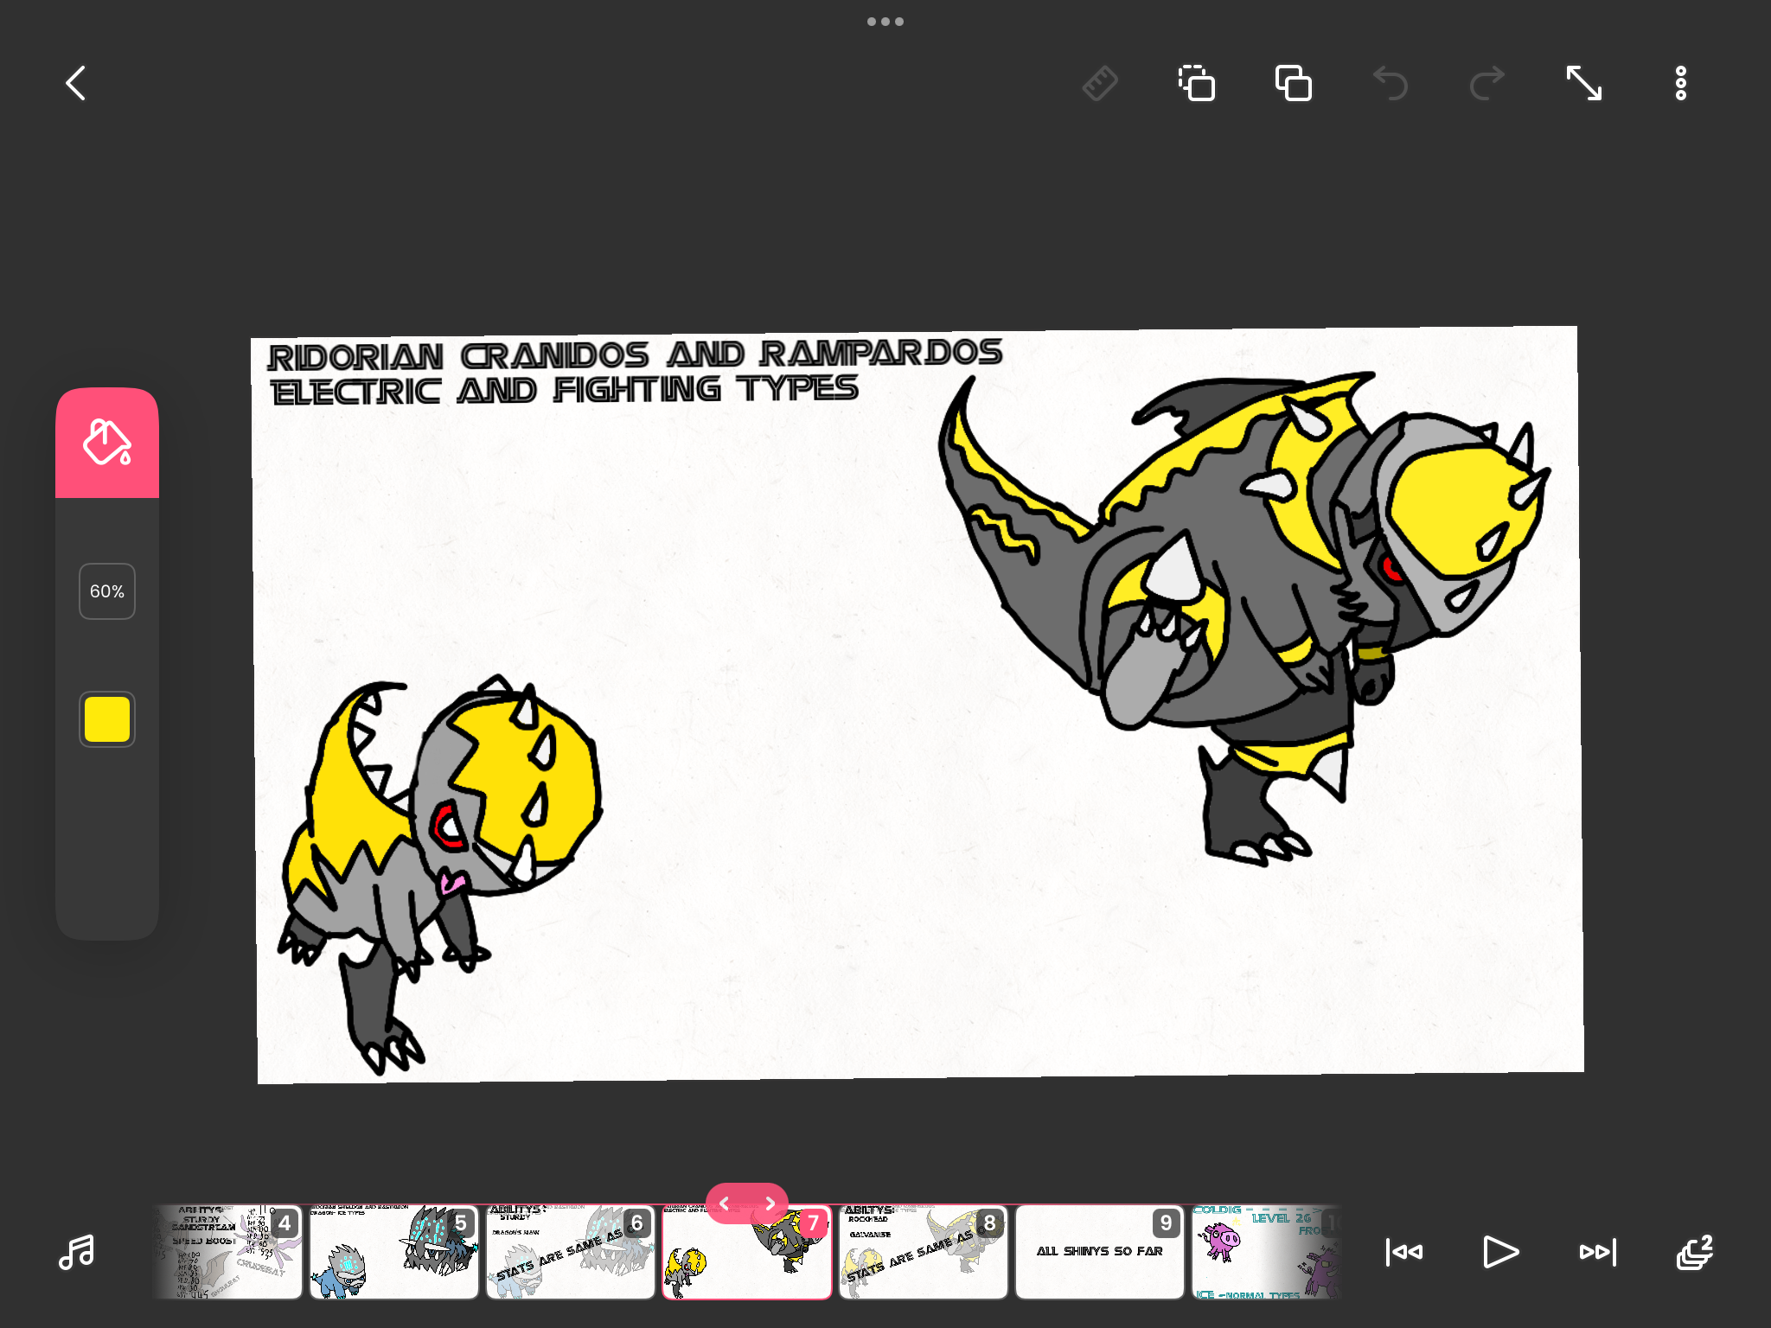Viewport: 1771px width, 1328px height.
Task: Select frame 8 thumbnail
Action: [x=924, y=1252]
